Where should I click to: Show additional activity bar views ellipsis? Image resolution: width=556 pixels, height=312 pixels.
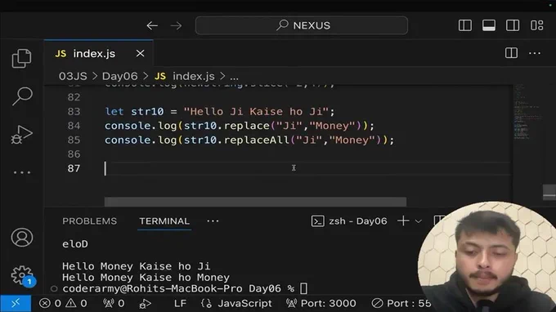[x=22, y=172]
